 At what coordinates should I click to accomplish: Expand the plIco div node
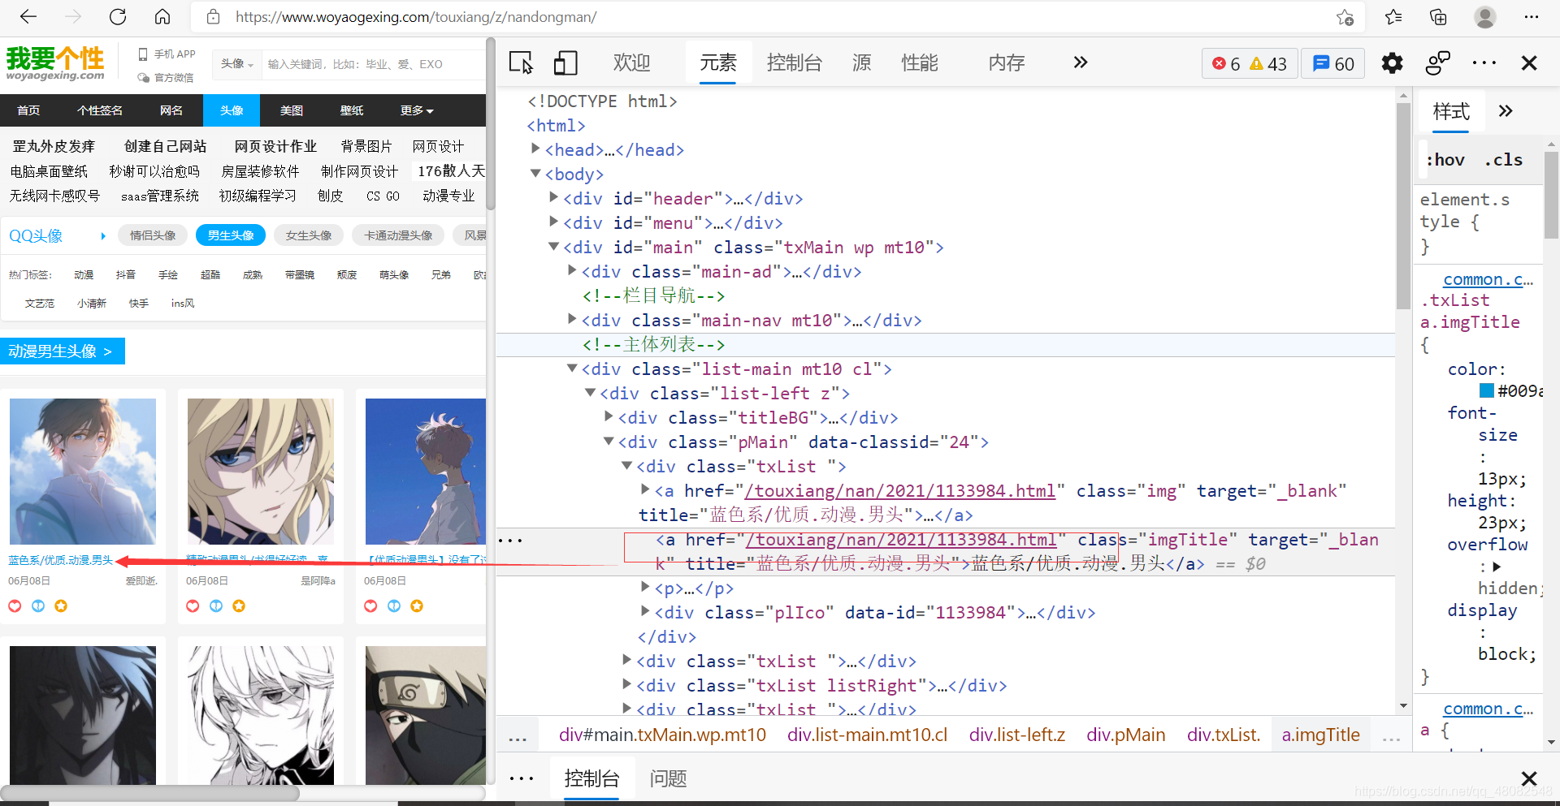tap(645, 611)
